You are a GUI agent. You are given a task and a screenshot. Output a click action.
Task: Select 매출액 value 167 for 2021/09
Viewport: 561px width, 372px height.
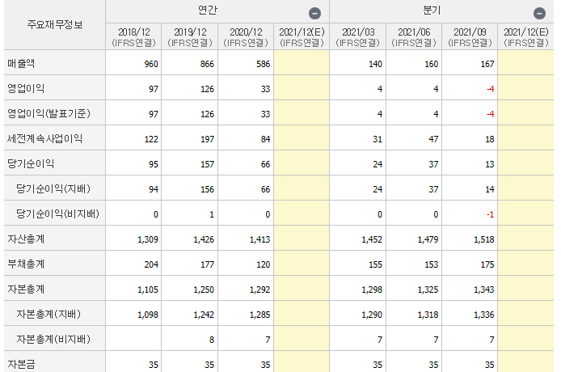click(487, 64)
